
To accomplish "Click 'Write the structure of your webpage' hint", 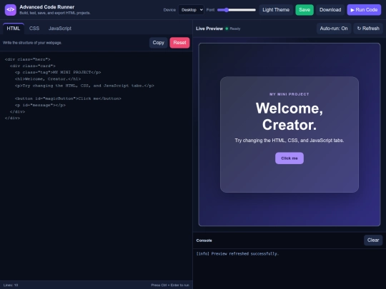I will (x=32, y=43).
